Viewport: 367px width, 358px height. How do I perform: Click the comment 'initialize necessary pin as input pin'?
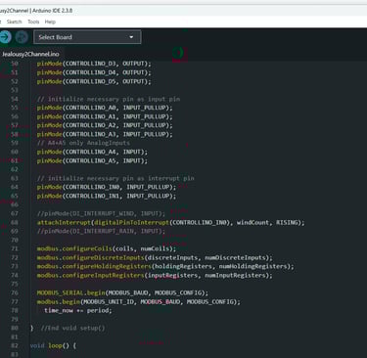109,99
